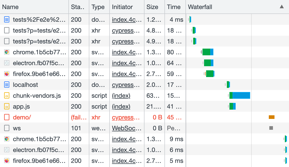289x167 pixels.
Task: Click the (index) initiator of chunk-vendors.js
Action: point(121,95)
